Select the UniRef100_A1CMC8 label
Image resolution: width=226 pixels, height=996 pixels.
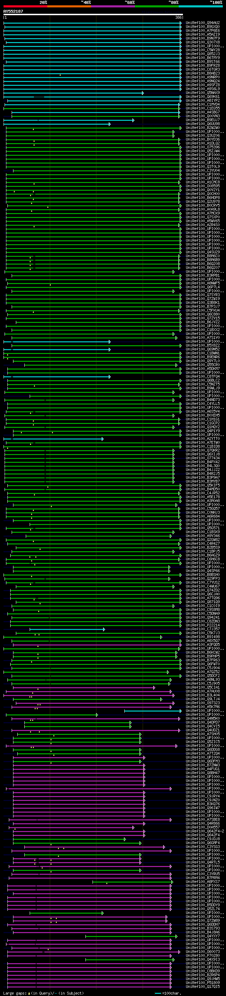coord(203,182)
